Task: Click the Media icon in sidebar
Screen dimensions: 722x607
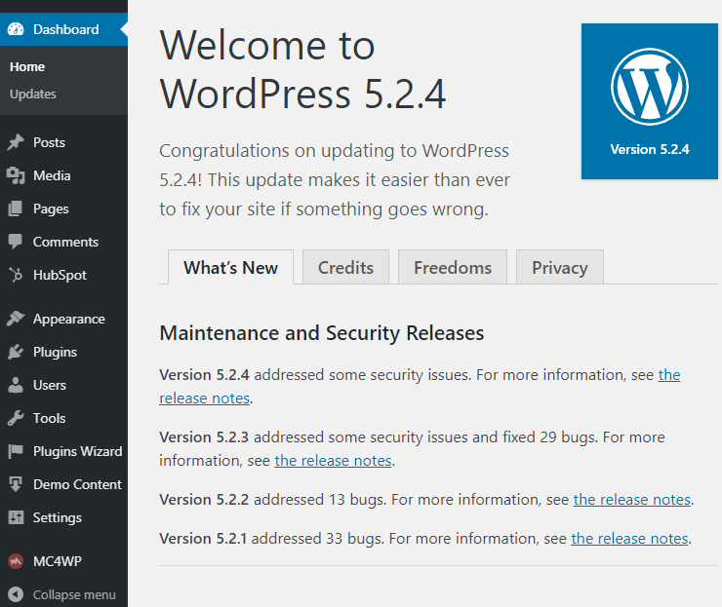Action: click(16, 175)
